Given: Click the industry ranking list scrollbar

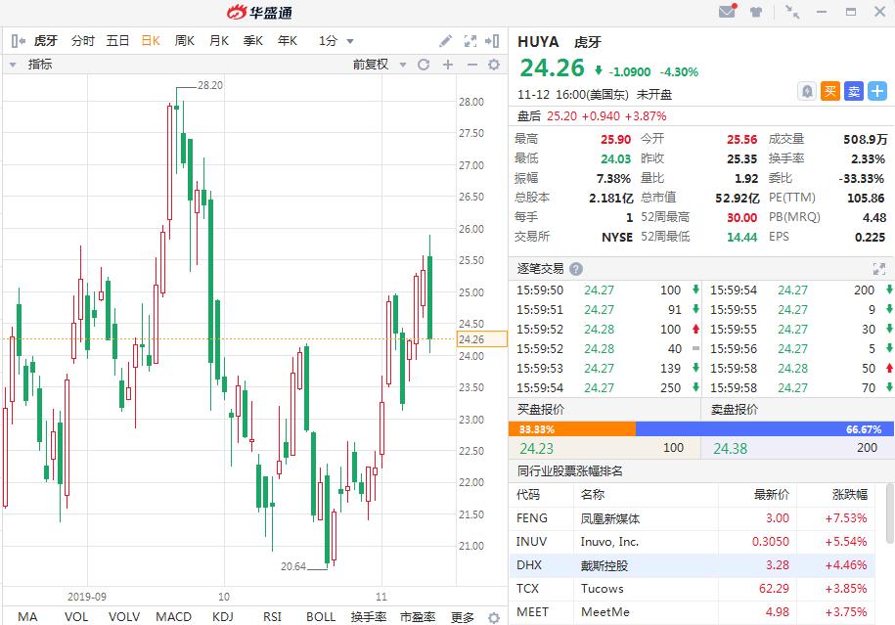Looking at the screenshot, I should pos(889,513).
